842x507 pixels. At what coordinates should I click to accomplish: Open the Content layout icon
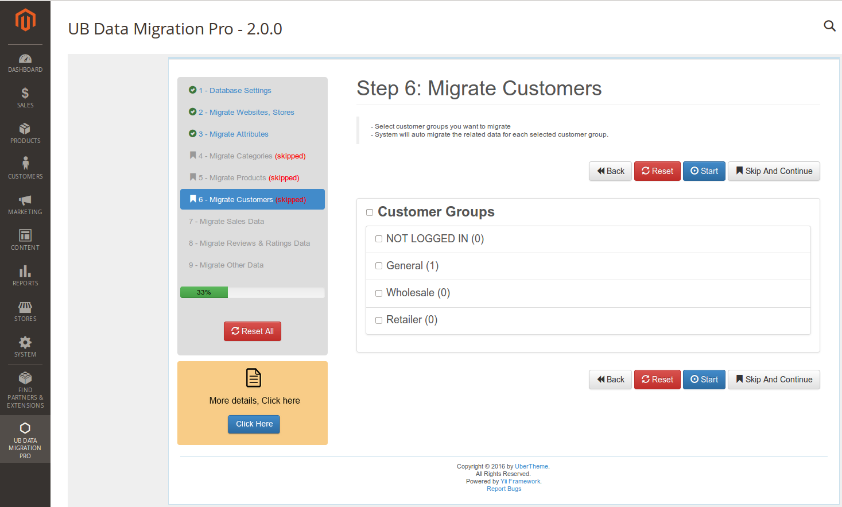[x=25, y=235]
